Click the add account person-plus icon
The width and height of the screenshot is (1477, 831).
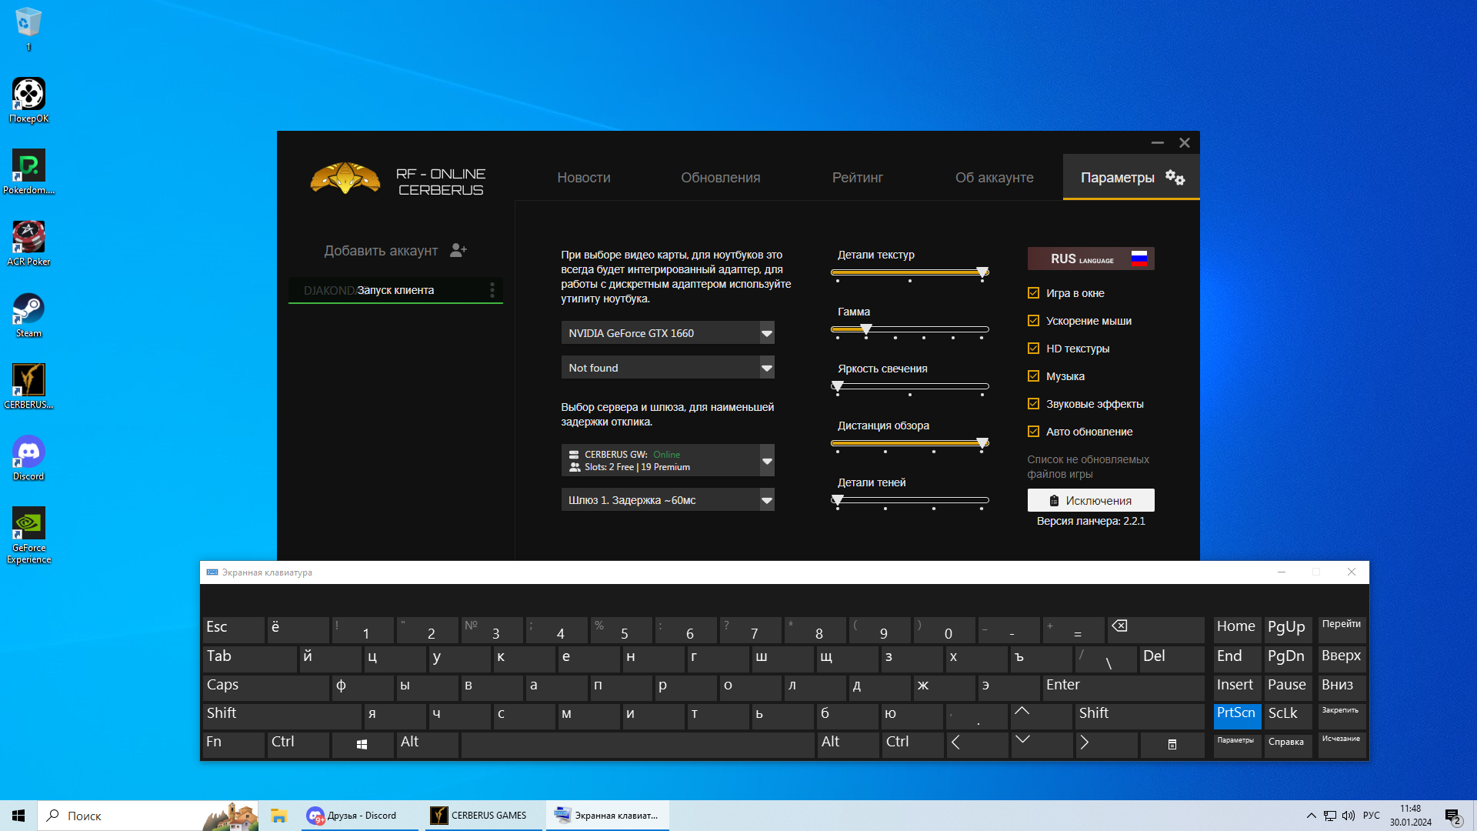tap(458, 250)
